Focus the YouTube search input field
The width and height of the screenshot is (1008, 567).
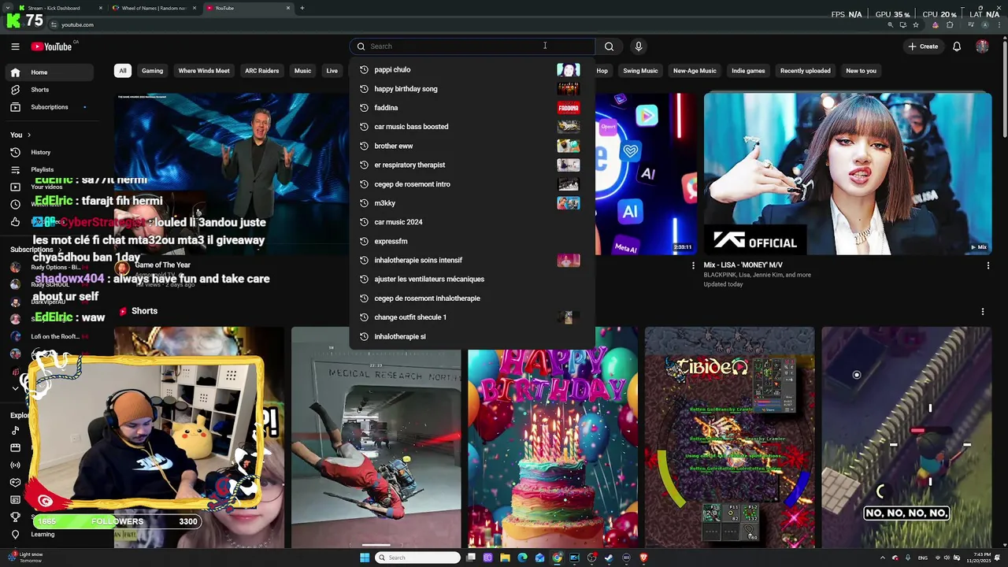click(x=472, y=46)
